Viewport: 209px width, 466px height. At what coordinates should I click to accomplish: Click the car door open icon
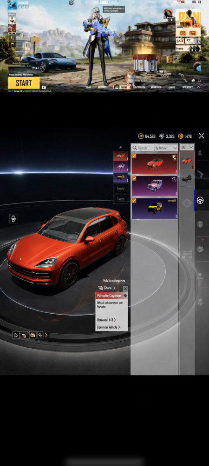(13, 219)
